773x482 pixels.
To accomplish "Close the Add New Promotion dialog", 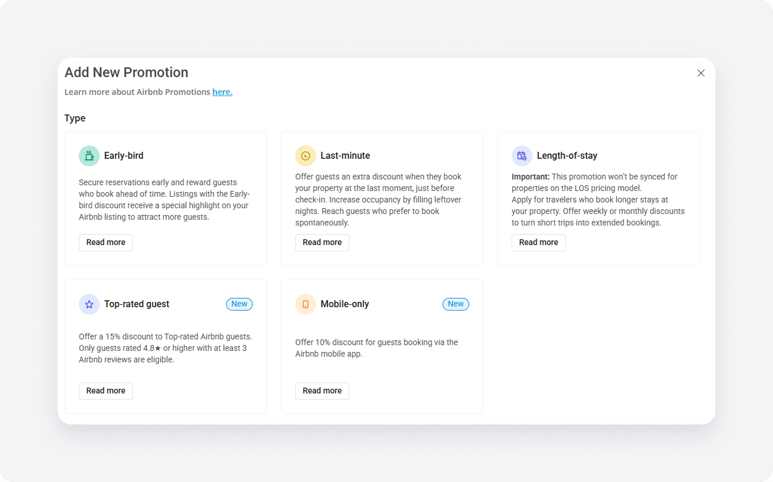I will tap(701, 73).
